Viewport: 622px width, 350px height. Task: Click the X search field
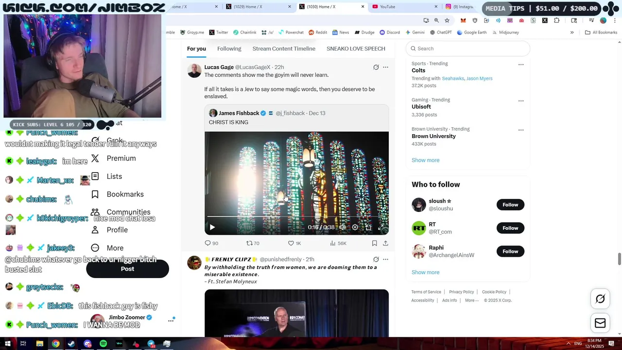click(467, 49)
